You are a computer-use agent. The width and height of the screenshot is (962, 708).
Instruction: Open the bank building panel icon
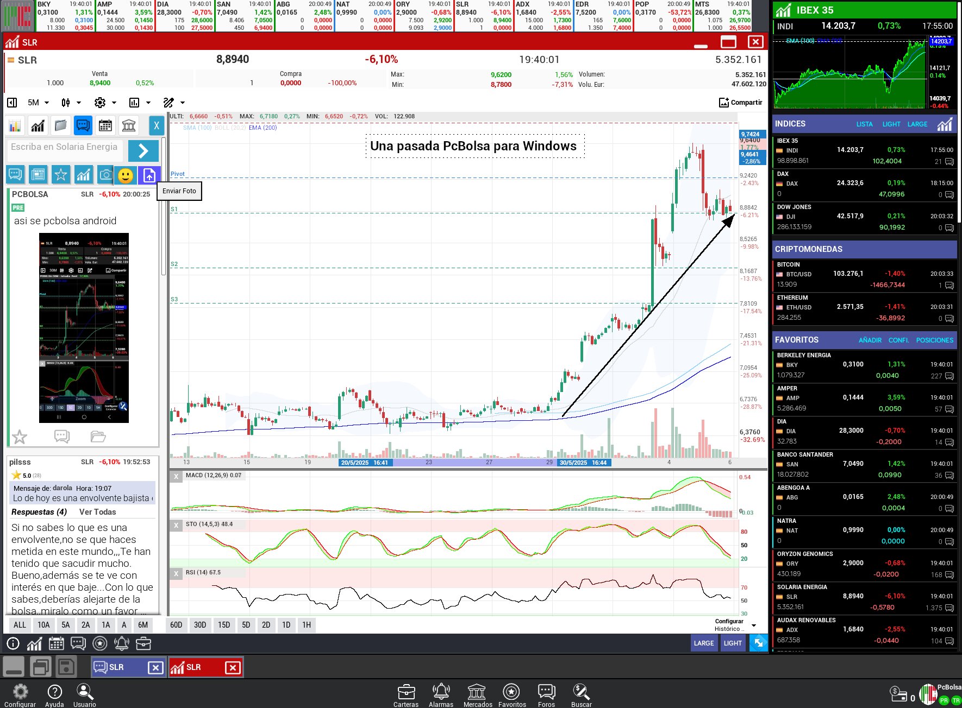click(129, 126)
